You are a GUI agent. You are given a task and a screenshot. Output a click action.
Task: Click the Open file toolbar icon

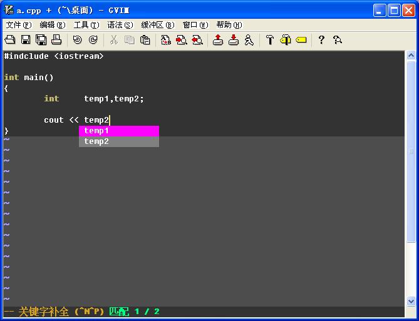(10, 40)
